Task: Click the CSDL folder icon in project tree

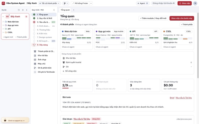Action: tap(6, 32)
